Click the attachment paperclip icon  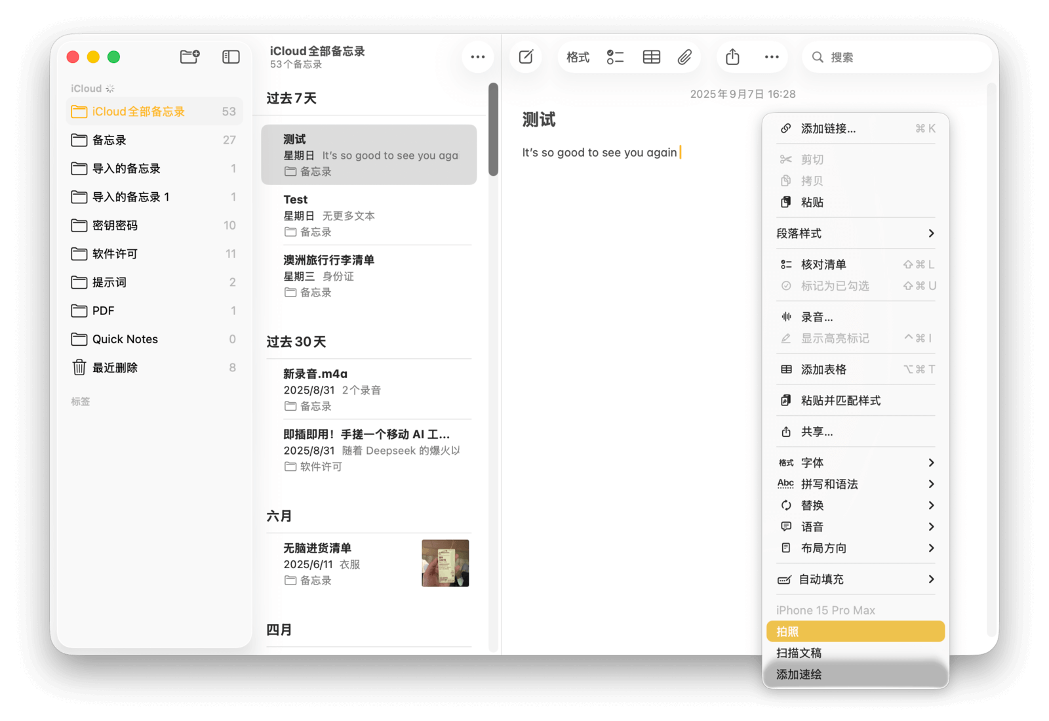(684, 57)
